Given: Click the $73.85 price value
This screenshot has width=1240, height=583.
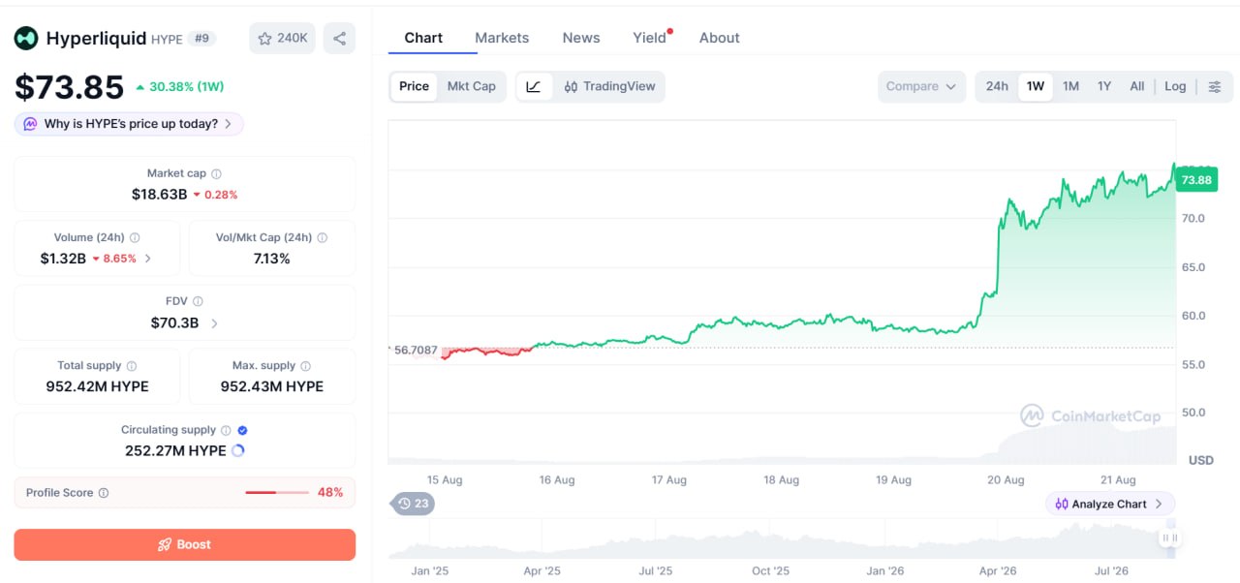Looking at the screenshot, I should (69, 87).
